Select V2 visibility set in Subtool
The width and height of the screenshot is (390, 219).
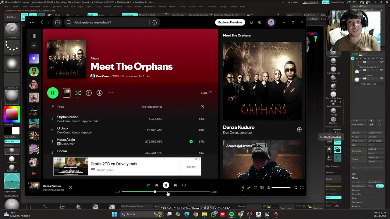pos(357,58)
